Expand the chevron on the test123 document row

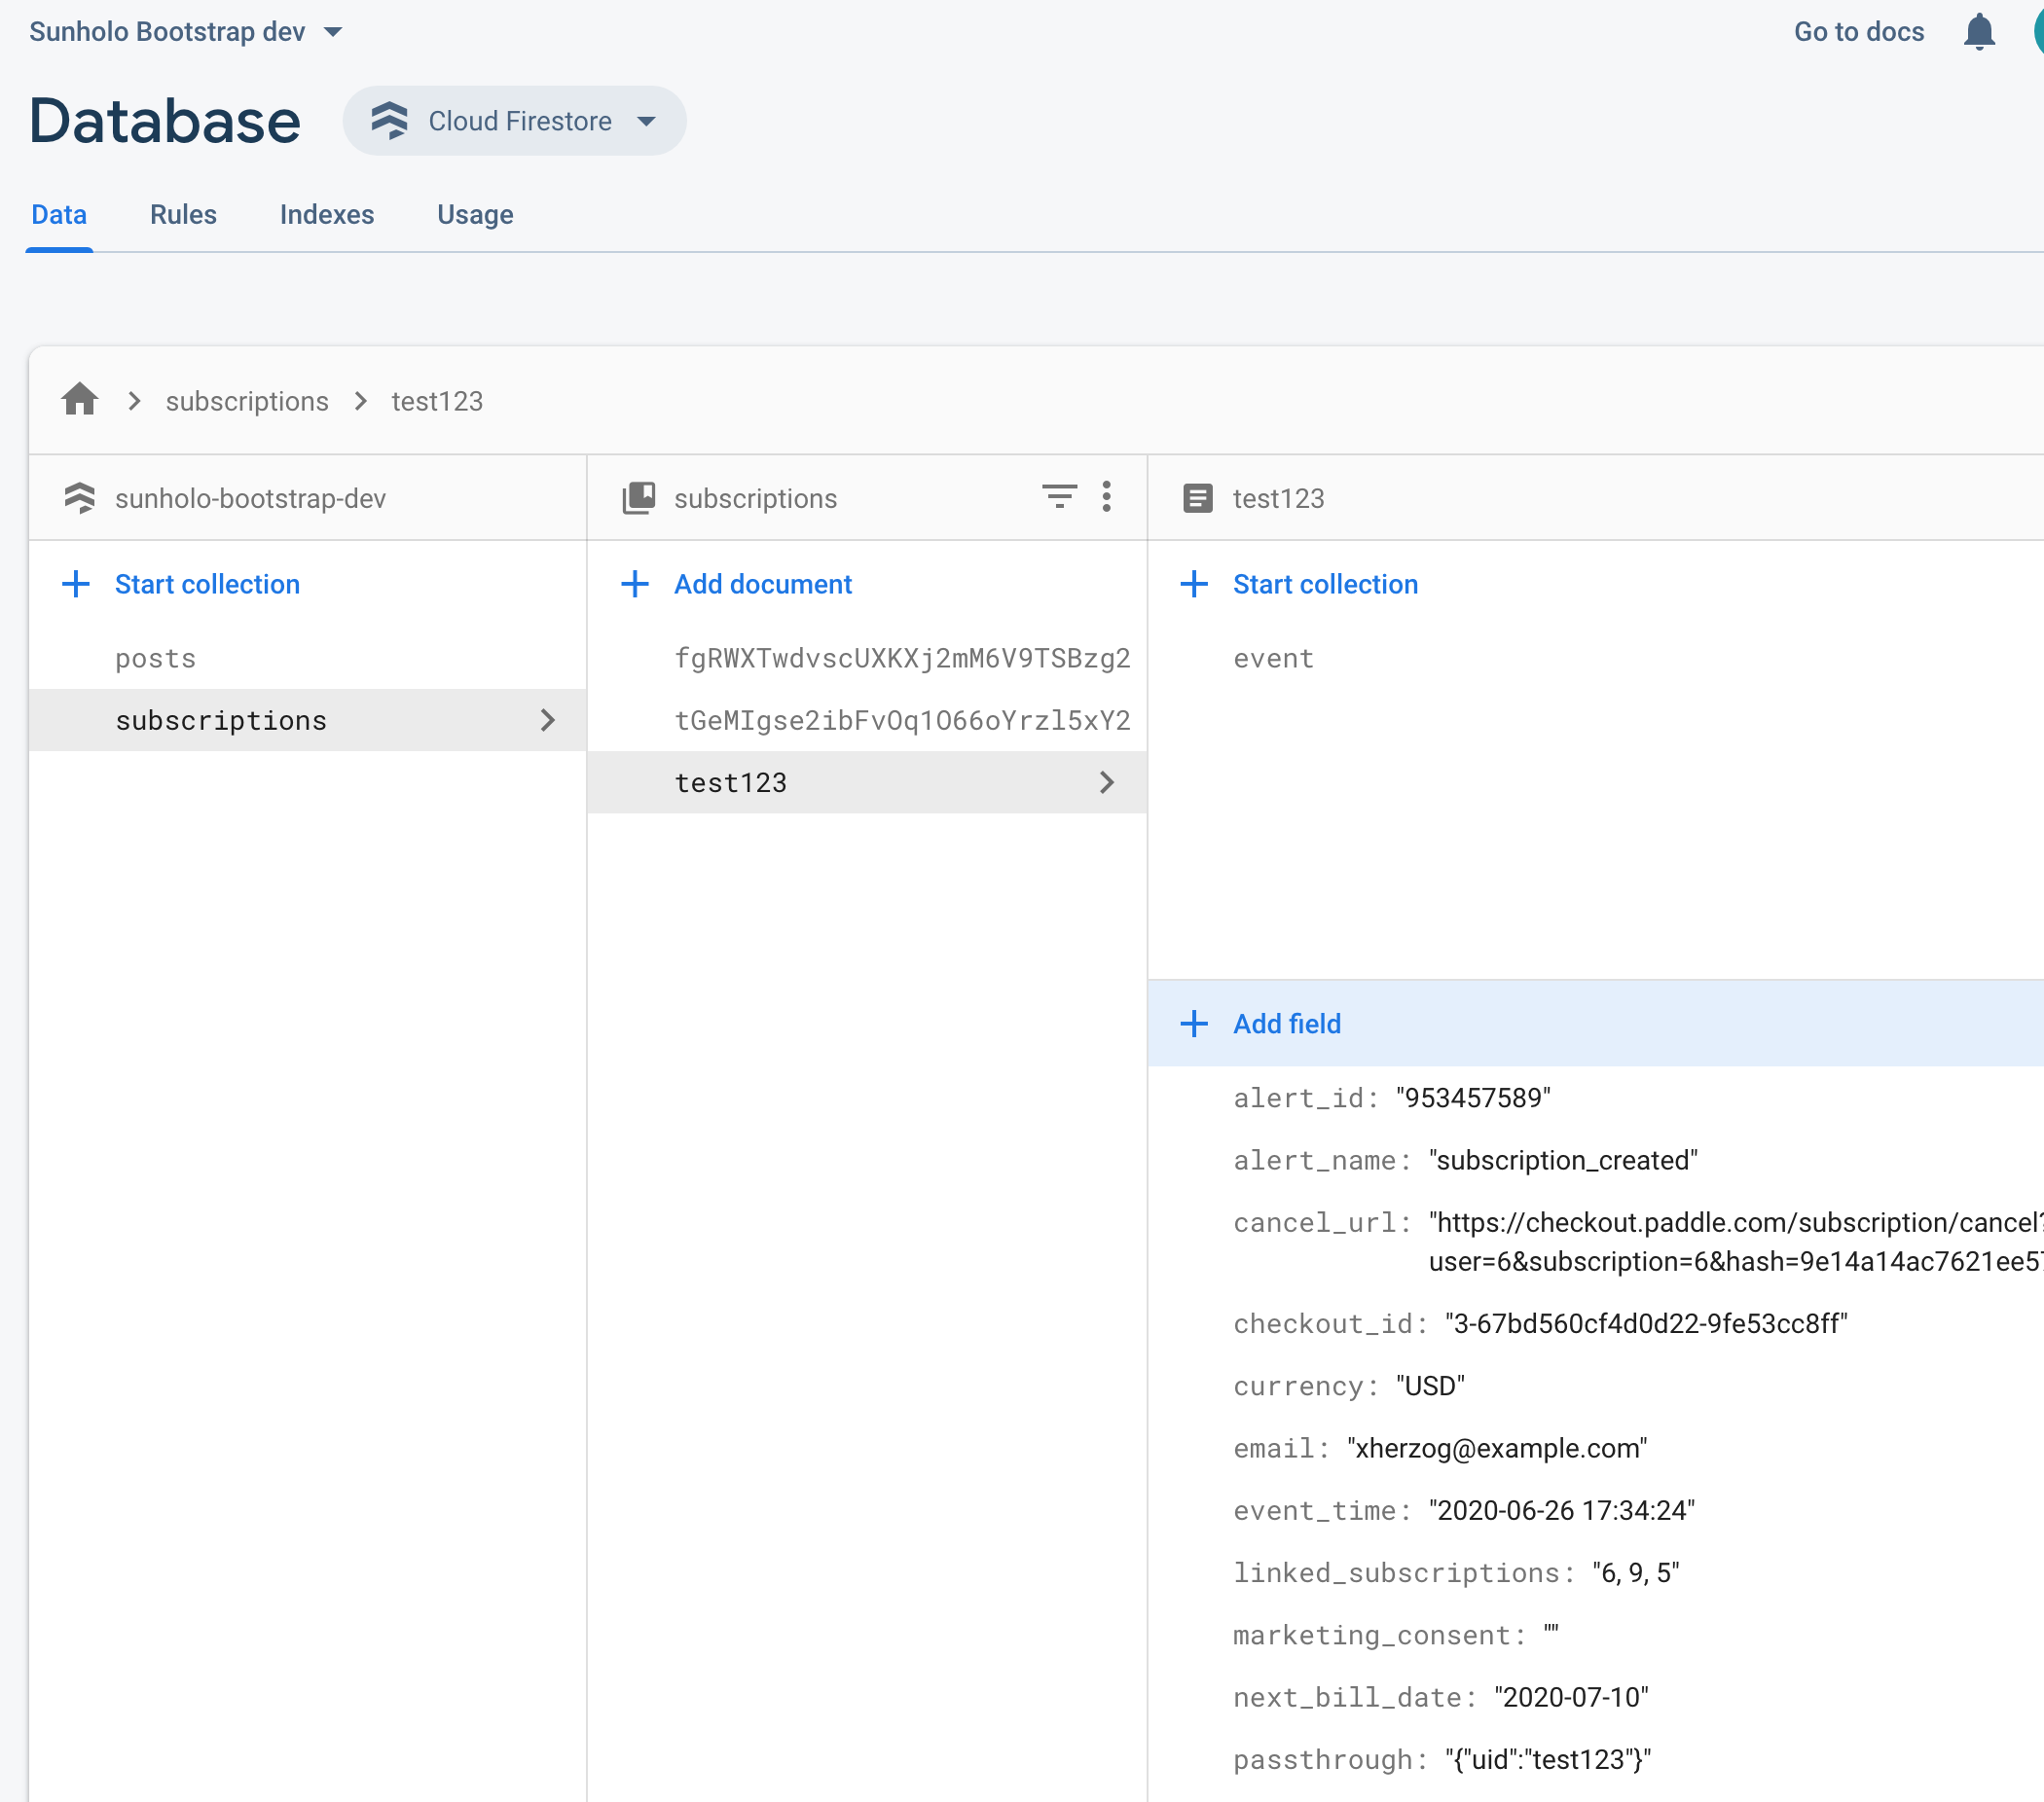point(1106,782)
